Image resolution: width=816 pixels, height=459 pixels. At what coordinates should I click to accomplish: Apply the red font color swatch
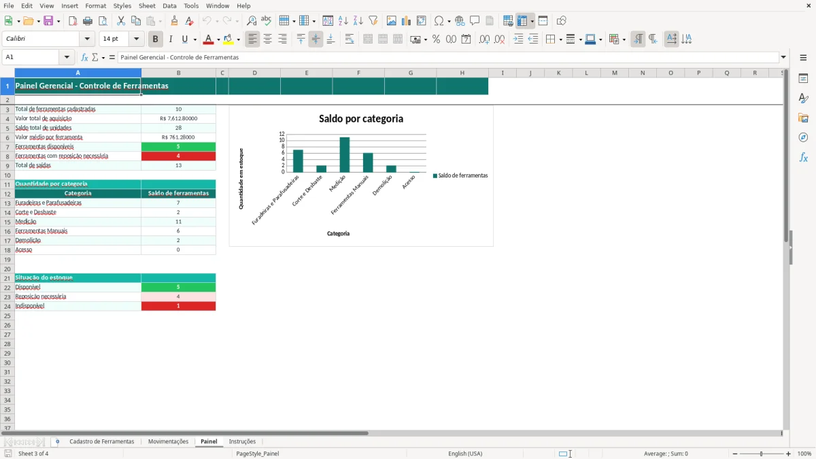tap(208, 39)
